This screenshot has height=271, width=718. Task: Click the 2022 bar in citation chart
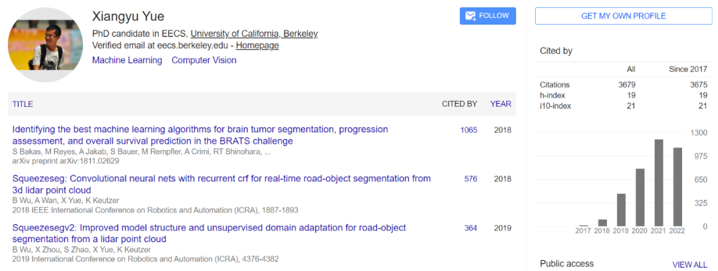point(678,187)
